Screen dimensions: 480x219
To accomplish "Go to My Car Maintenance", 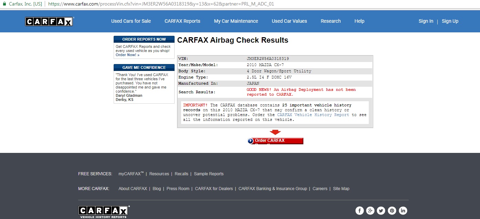I will tap(236, 21).
